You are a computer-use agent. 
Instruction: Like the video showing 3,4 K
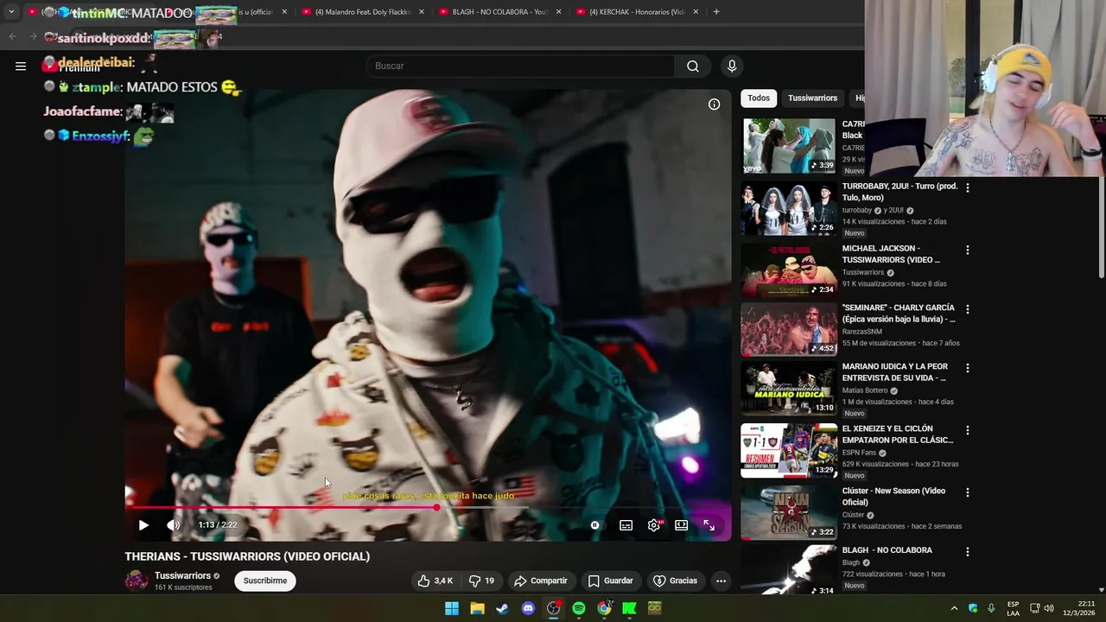pos(435,581)
